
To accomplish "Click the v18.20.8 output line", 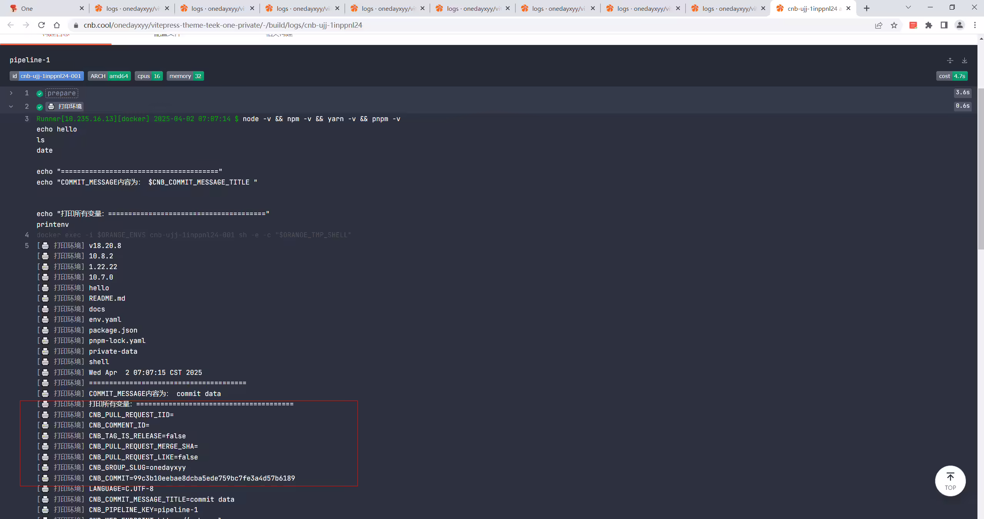I will pyautogui.click(x=105, y=246).
